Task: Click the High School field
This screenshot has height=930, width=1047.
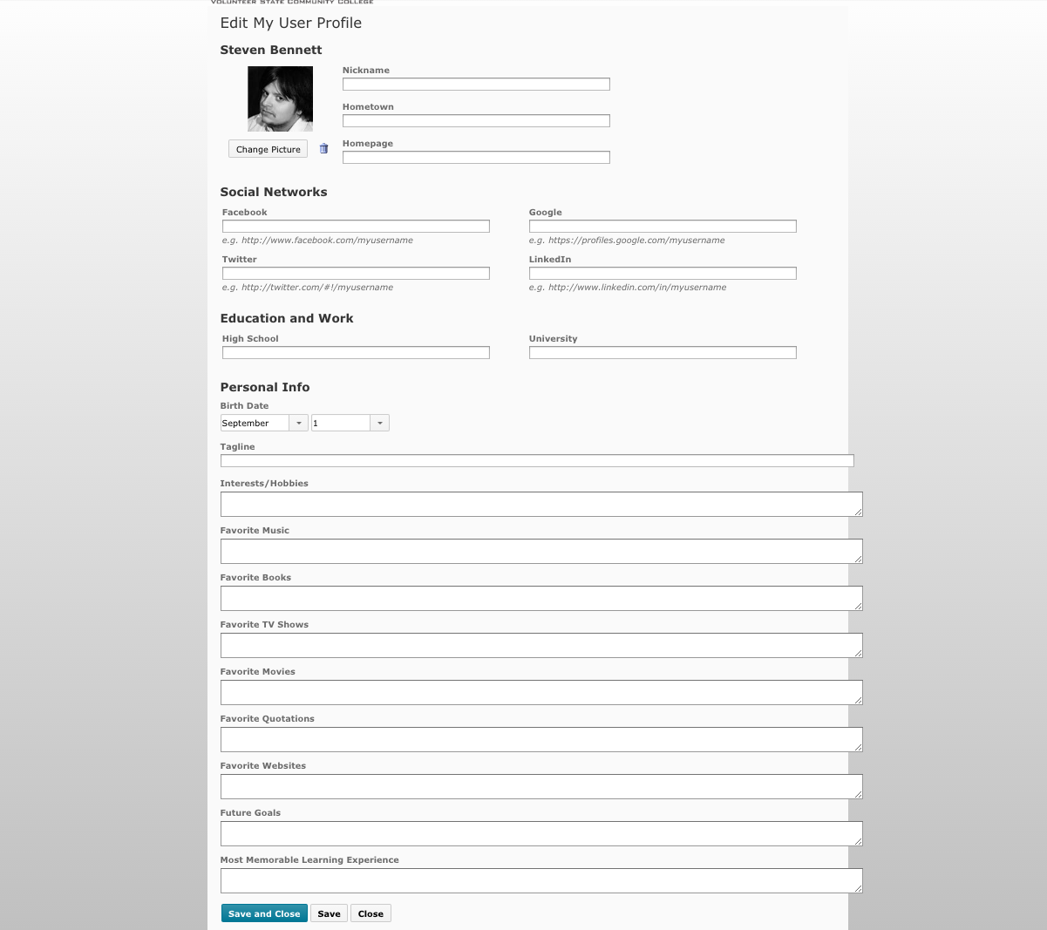Action: point(356,353)
